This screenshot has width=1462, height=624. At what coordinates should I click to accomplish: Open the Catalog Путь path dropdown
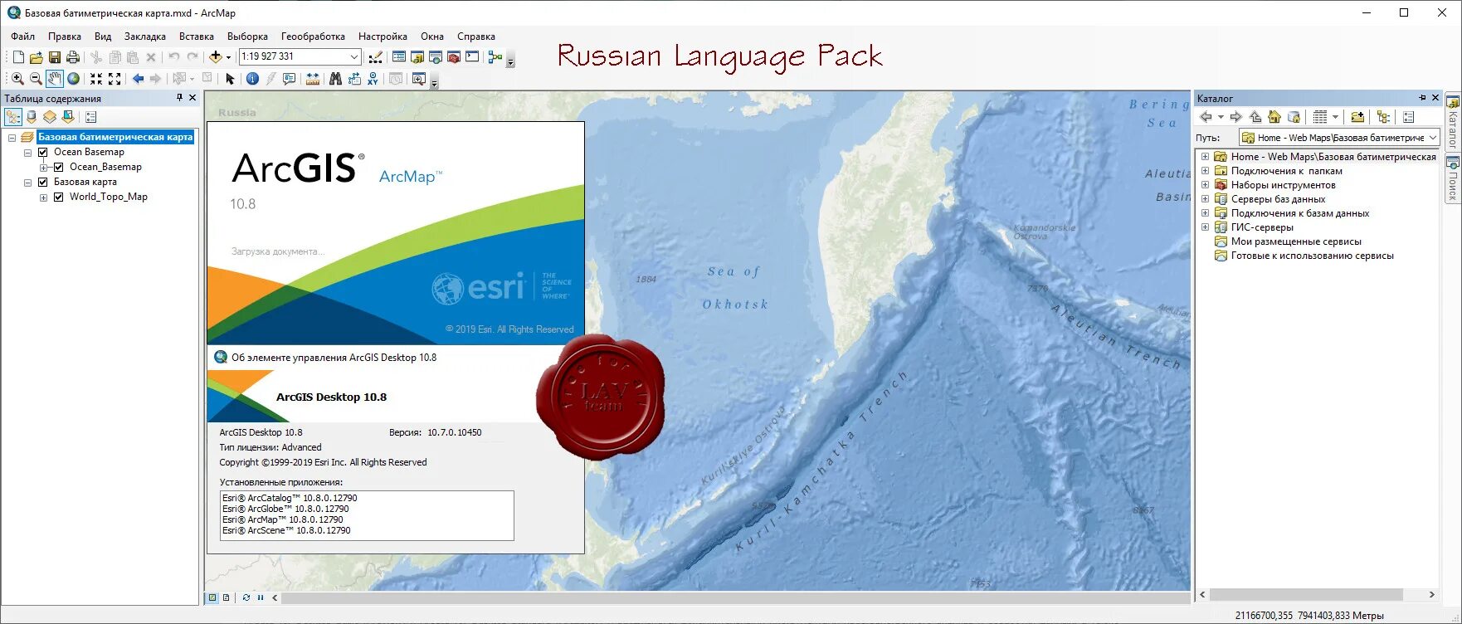click(x=1433, y=138)
